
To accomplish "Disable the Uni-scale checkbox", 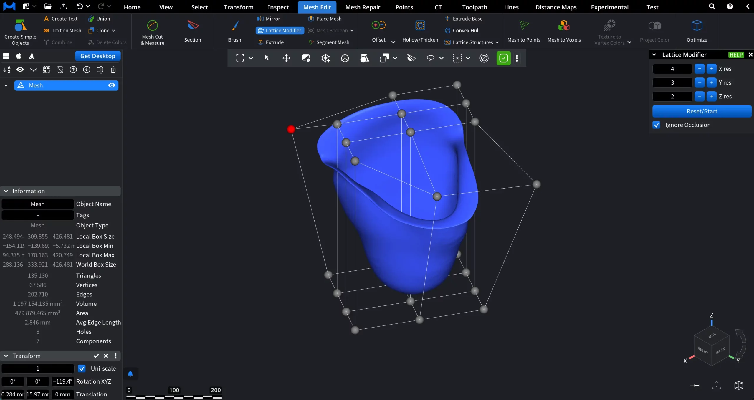I will [x=82, y=368].
